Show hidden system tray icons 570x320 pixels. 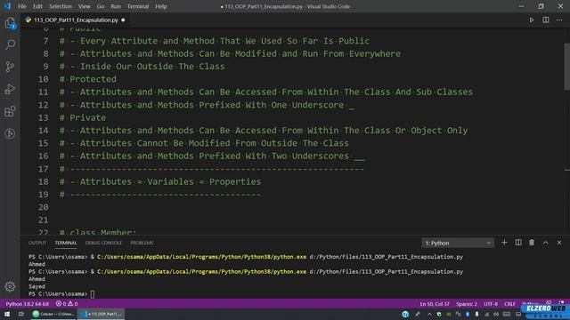tap(429, 314)
